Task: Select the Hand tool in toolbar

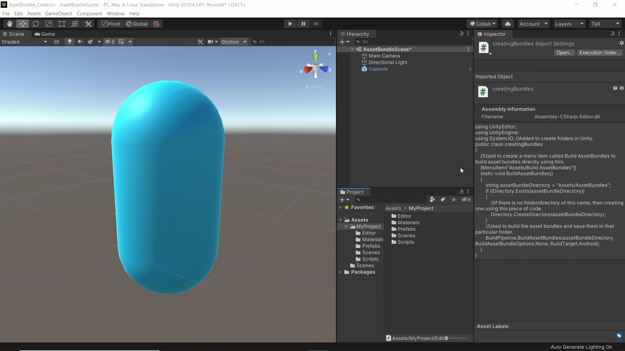Action: point(9,24)
